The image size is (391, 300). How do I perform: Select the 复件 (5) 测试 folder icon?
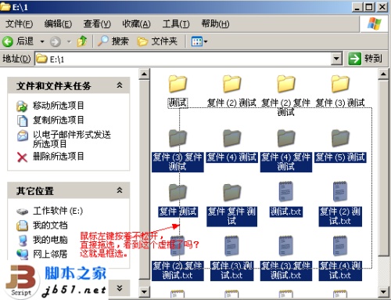point(340,138)
